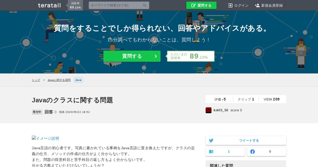Click the Hatena bookmark count 1

pos(229,152)
